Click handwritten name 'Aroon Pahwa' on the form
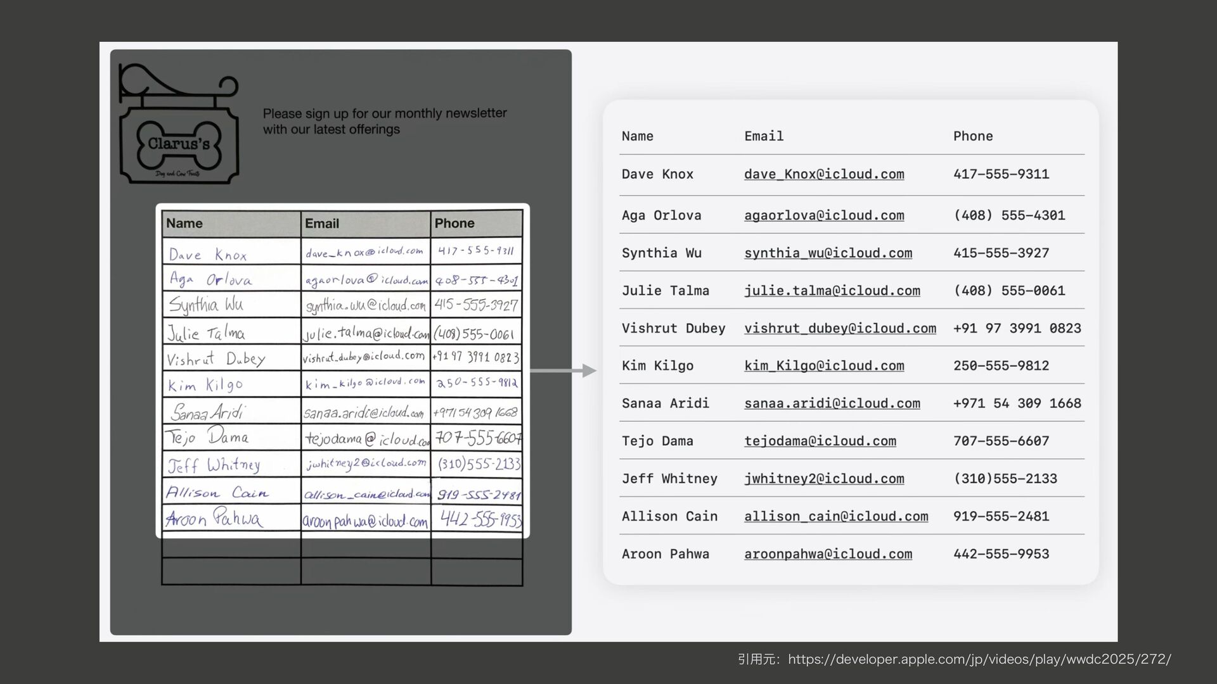 point(214,518)
